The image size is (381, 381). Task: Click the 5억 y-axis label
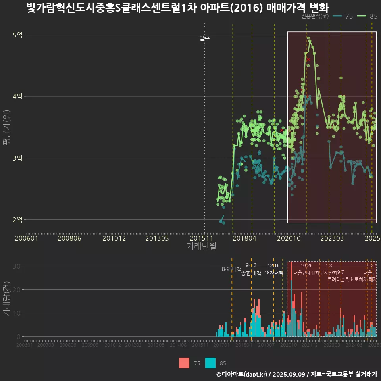coord(17,35)
